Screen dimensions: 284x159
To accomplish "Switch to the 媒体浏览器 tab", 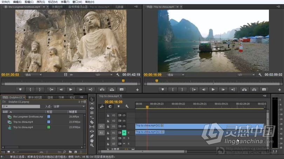I will tap(35, 97).
